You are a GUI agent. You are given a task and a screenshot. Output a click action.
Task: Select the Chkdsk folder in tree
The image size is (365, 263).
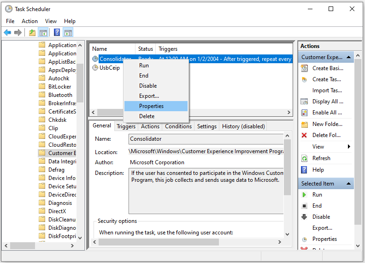[57, 120]
